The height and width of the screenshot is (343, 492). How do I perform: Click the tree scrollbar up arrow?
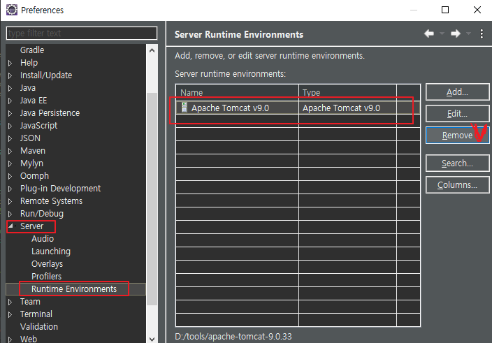pos(152,50)
